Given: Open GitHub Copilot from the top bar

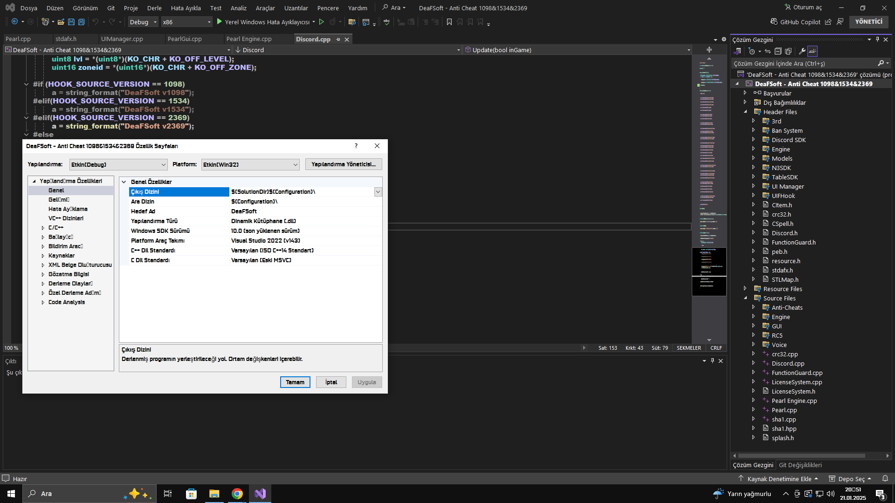Looking at the screenshot, I should point(795,22).
